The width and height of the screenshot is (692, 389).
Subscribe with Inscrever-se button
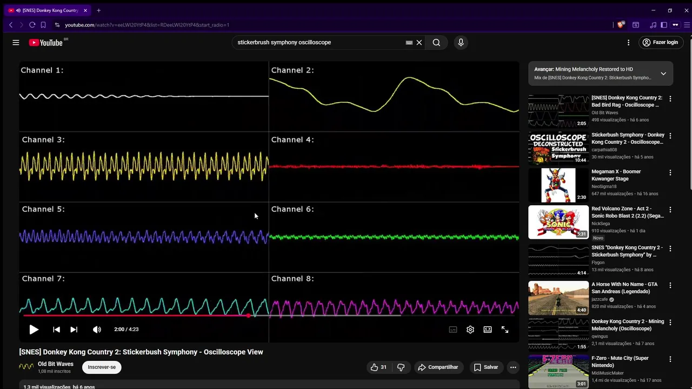coord(102,367)
